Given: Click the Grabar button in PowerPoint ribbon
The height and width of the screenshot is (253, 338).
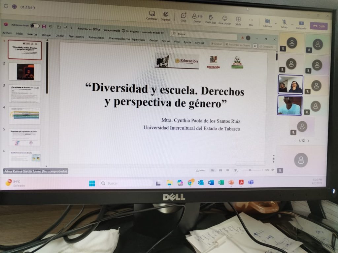Looking at the screenshot, I should coord(217,44).
